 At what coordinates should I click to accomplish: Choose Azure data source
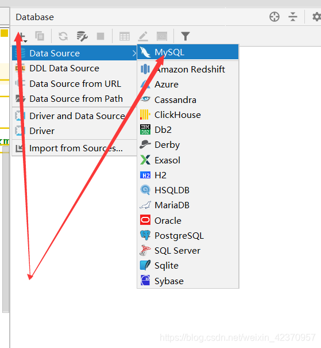pos(188,85)
